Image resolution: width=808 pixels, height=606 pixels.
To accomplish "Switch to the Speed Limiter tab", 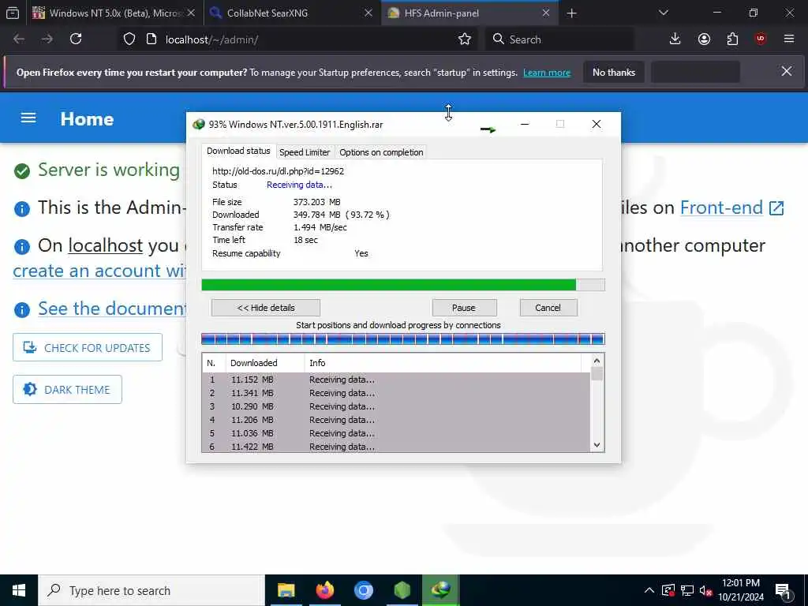I will [304, 152].
